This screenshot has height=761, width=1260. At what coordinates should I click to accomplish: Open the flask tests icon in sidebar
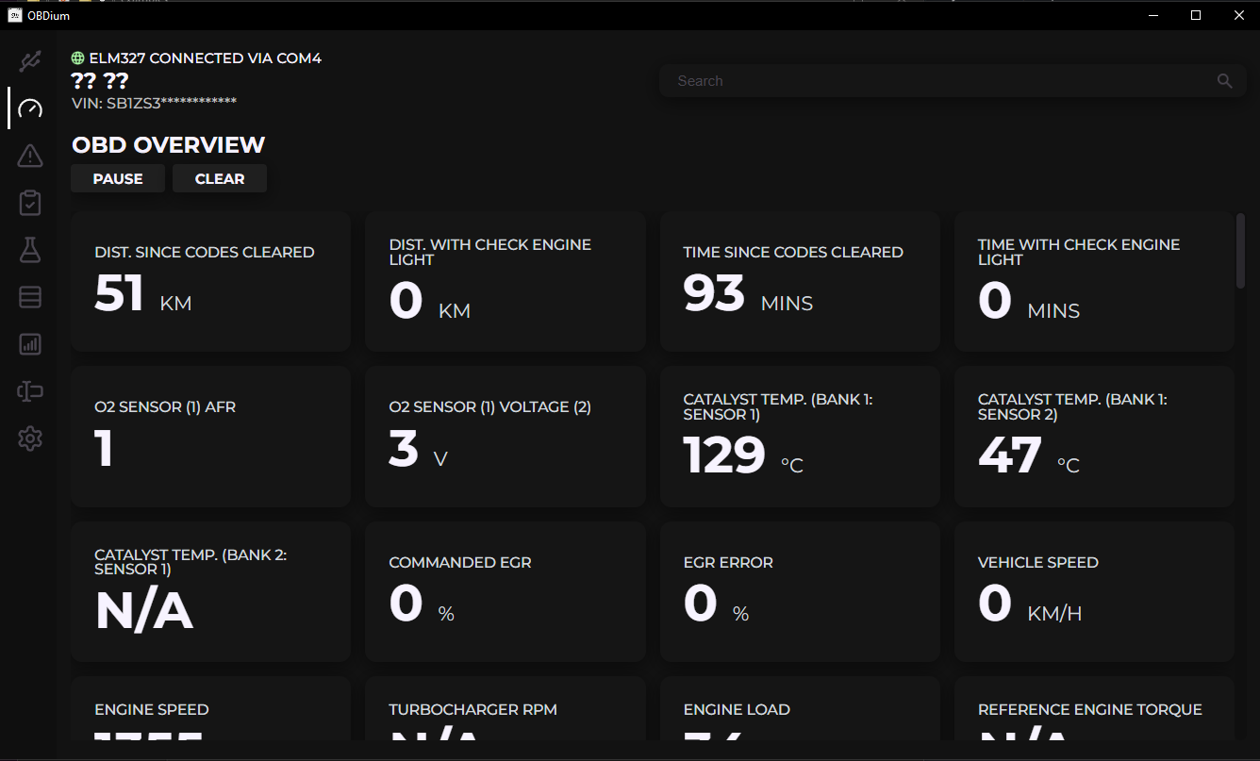click(x=30, y=250)
